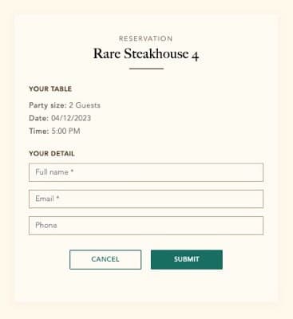
Task: Select the Phone input field
Action: click(146, 226)
